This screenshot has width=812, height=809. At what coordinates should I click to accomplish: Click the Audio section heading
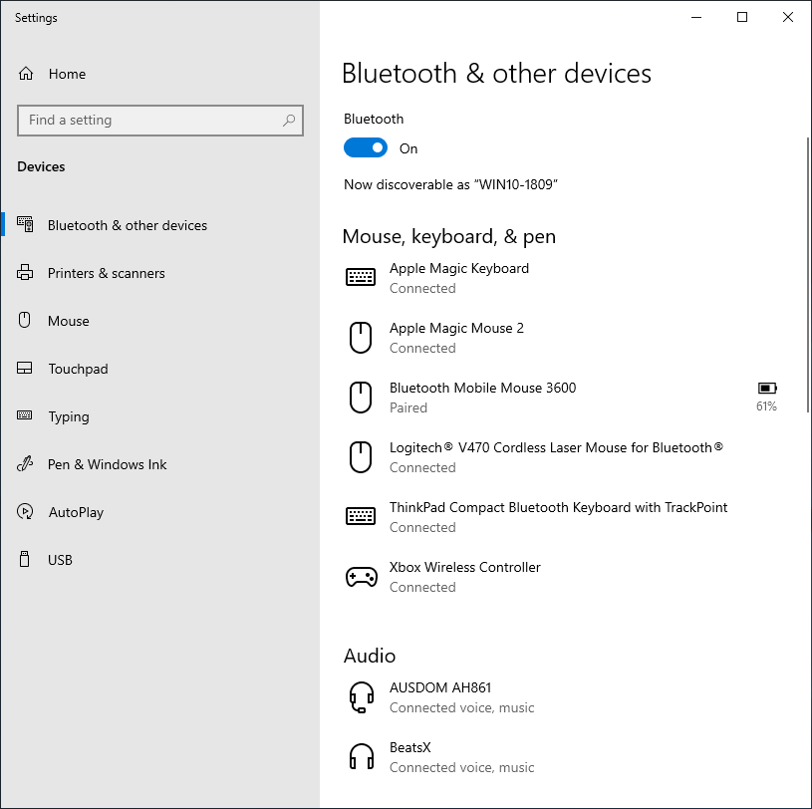pos(370,656)
